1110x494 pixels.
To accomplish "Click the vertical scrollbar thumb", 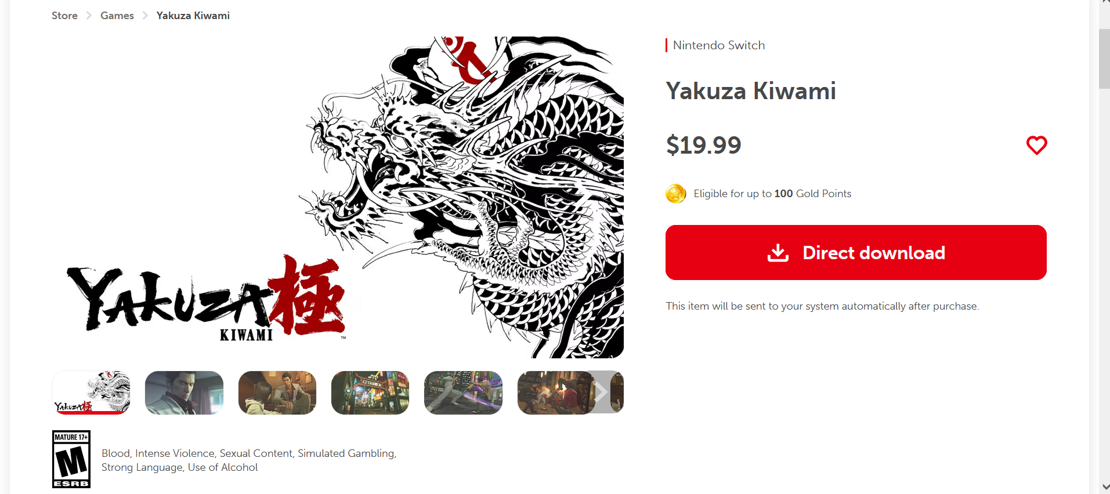I will pos(1104,59).
